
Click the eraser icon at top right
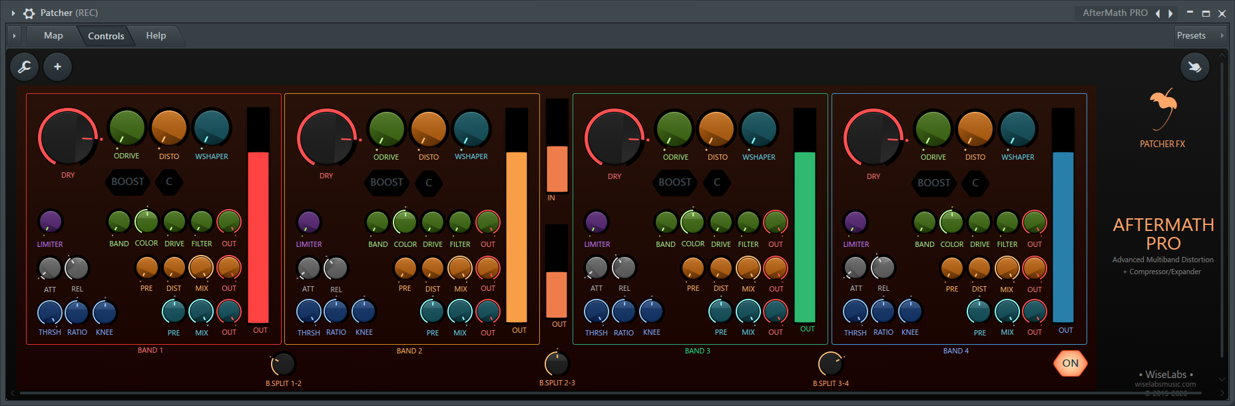pos(1195,67)
